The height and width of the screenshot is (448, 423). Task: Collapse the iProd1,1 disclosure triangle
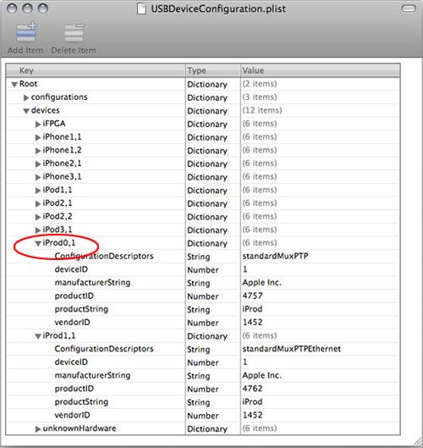(x=38, y=336)
